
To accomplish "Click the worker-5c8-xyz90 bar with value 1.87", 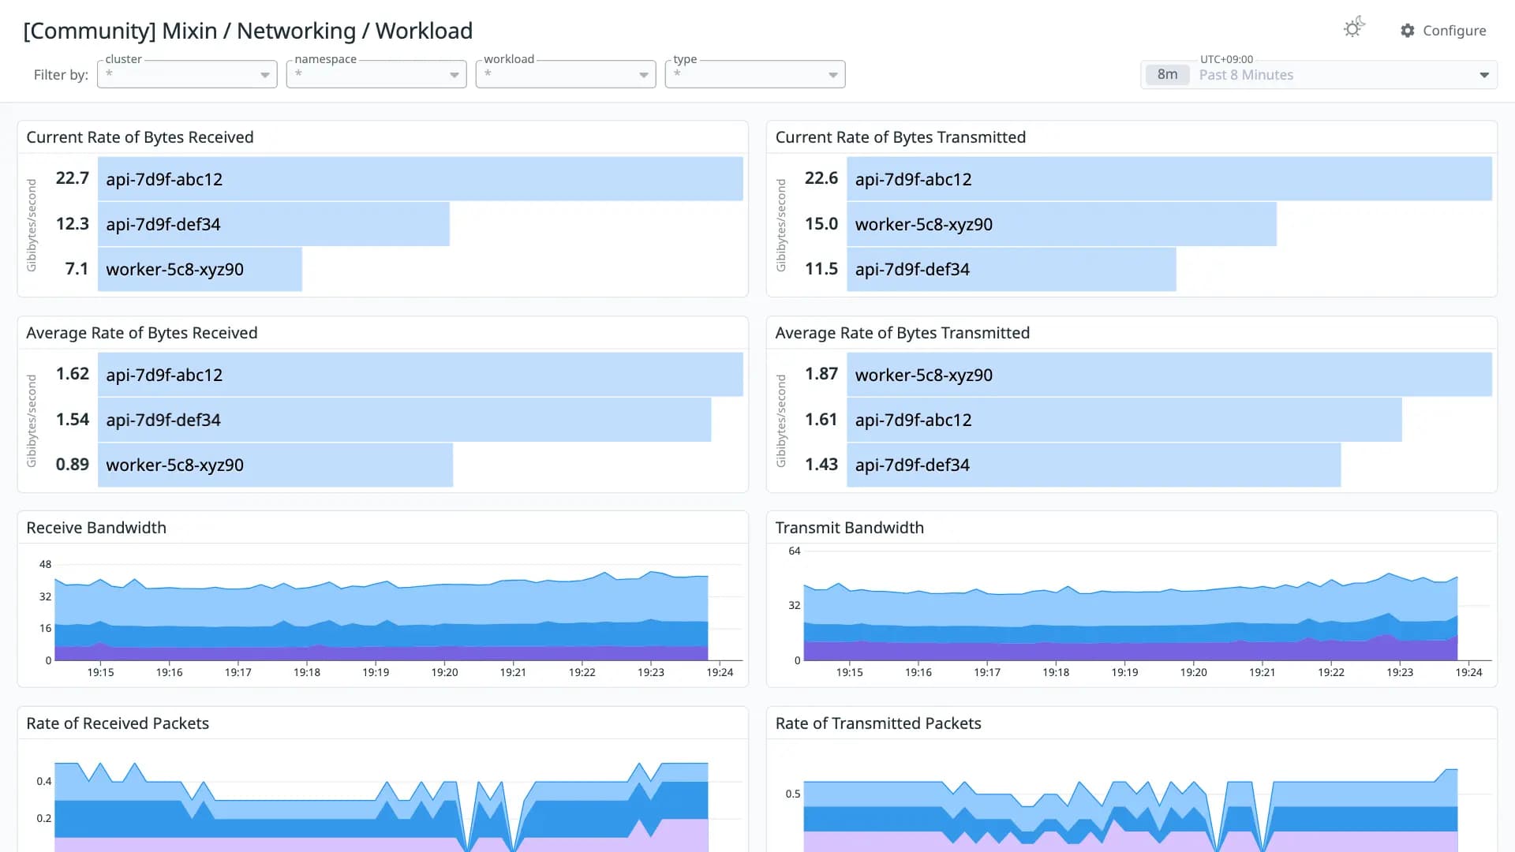I will coord(1169,375).
